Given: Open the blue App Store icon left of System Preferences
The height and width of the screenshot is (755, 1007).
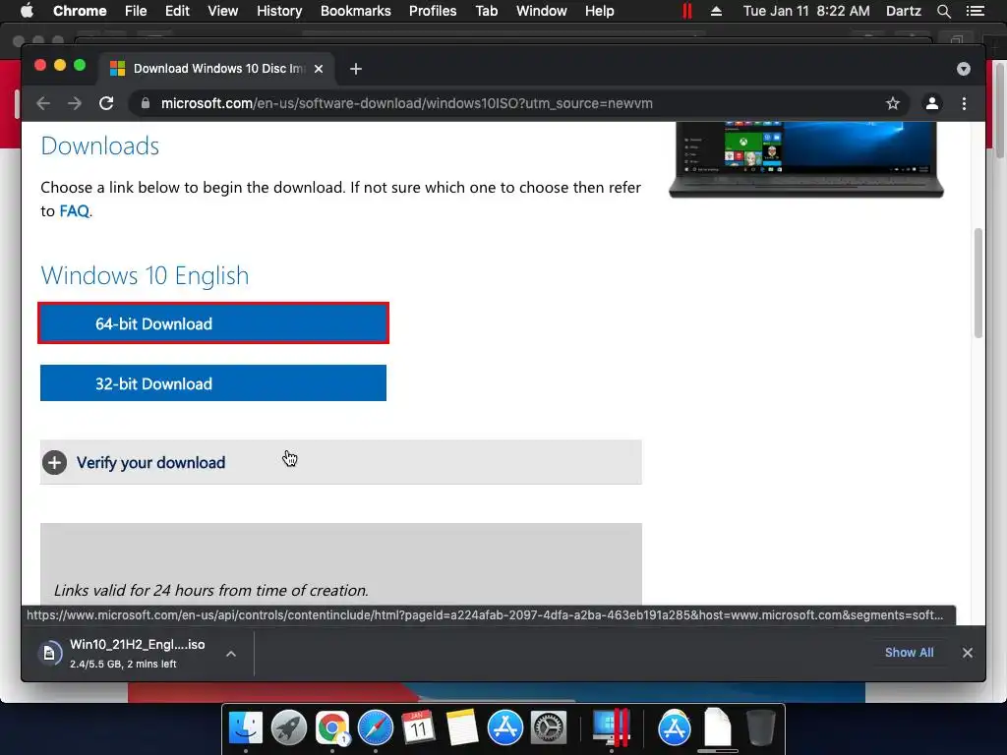Looking at the screenshot, I should click(x=504, y=727).
